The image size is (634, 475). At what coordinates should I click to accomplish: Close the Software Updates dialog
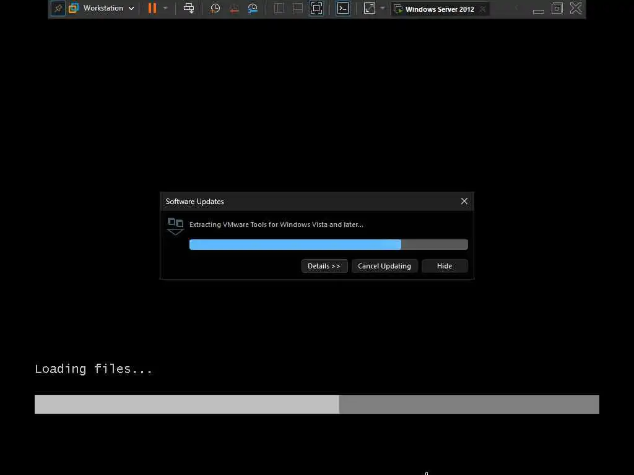point(464,201)
